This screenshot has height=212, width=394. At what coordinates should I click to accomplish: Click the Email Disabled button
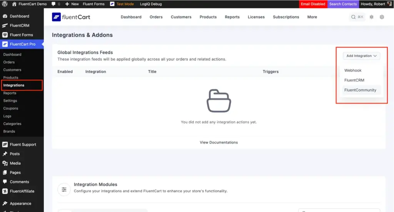pos(313,4)
